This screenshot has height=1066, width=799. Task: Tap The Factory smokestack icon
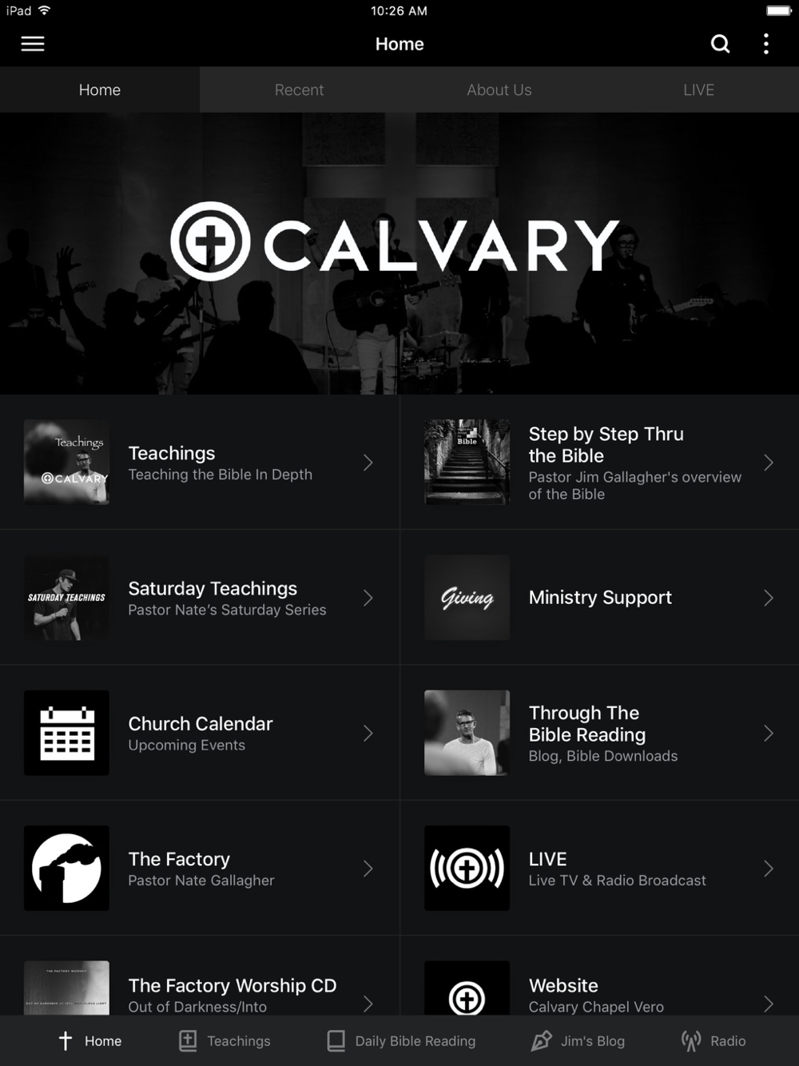point(66,868)
